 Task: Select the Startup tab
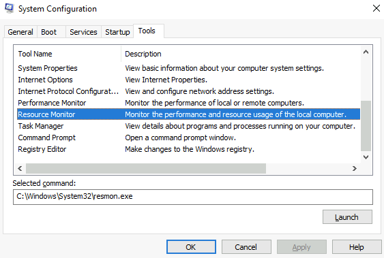pyautogui.click(x=117, y=32)
